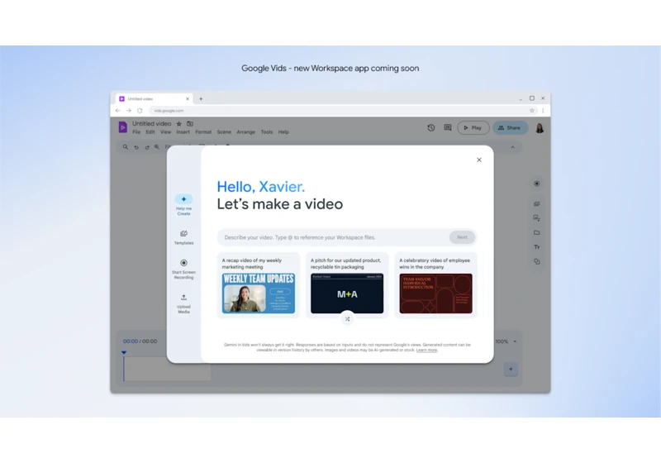
Task: Pick the employee wins celebratory video card
Action: 435,285
